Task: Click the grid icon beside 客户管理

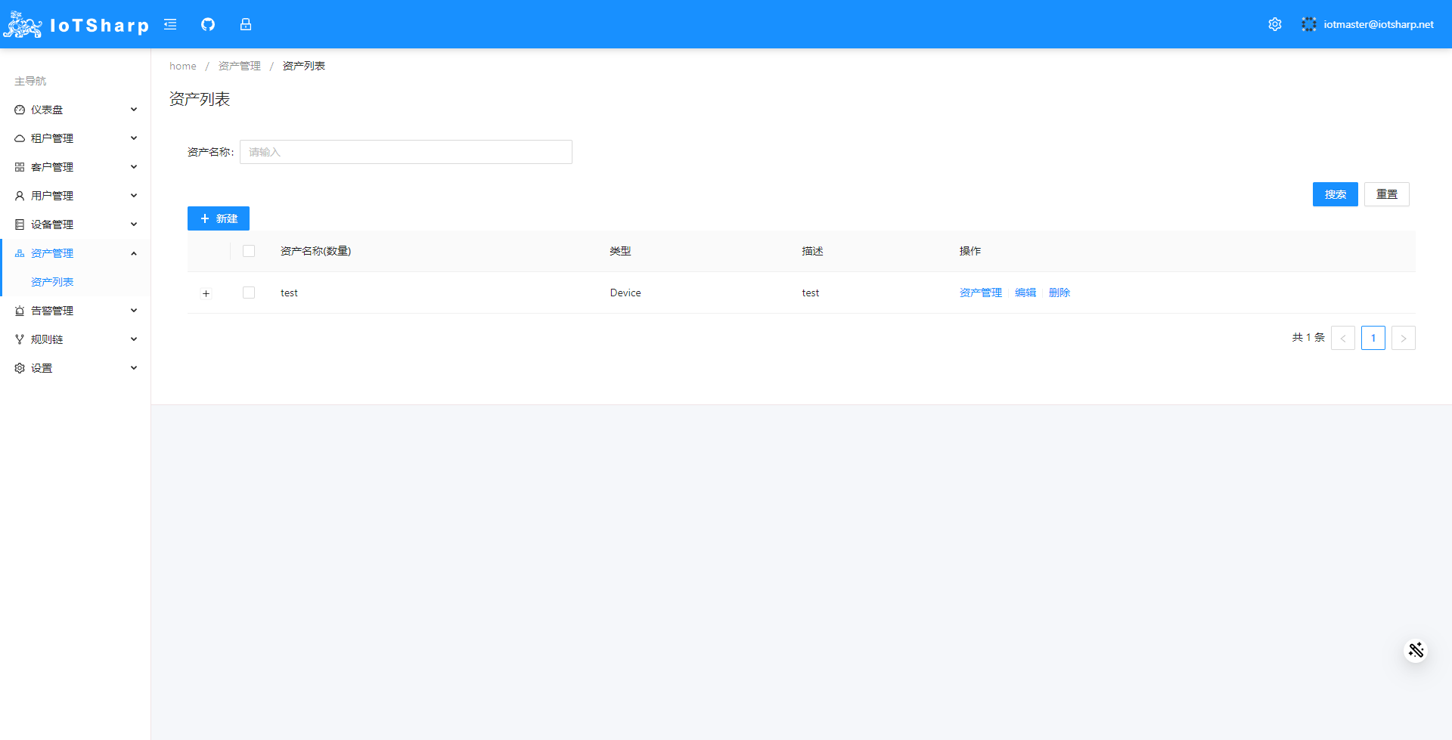Action: pos(20,167)
